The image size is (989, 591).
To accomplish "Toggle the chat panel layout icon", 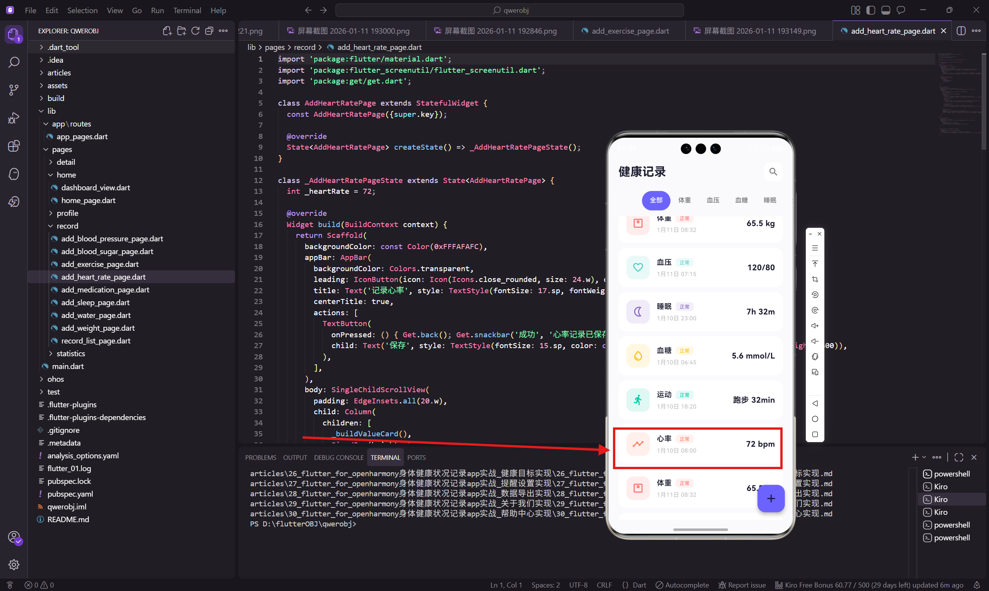I will (x=900, y=10).
